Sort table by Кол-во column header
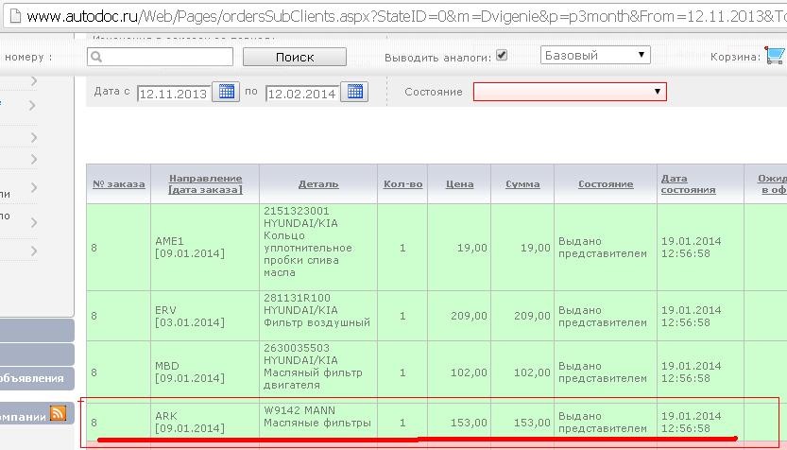Image resolution: width=787 pixels, height=450 pixels. (x=402, y=183)
